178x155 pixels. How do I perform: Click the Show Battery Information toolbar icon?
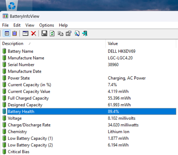coord(7,33)
